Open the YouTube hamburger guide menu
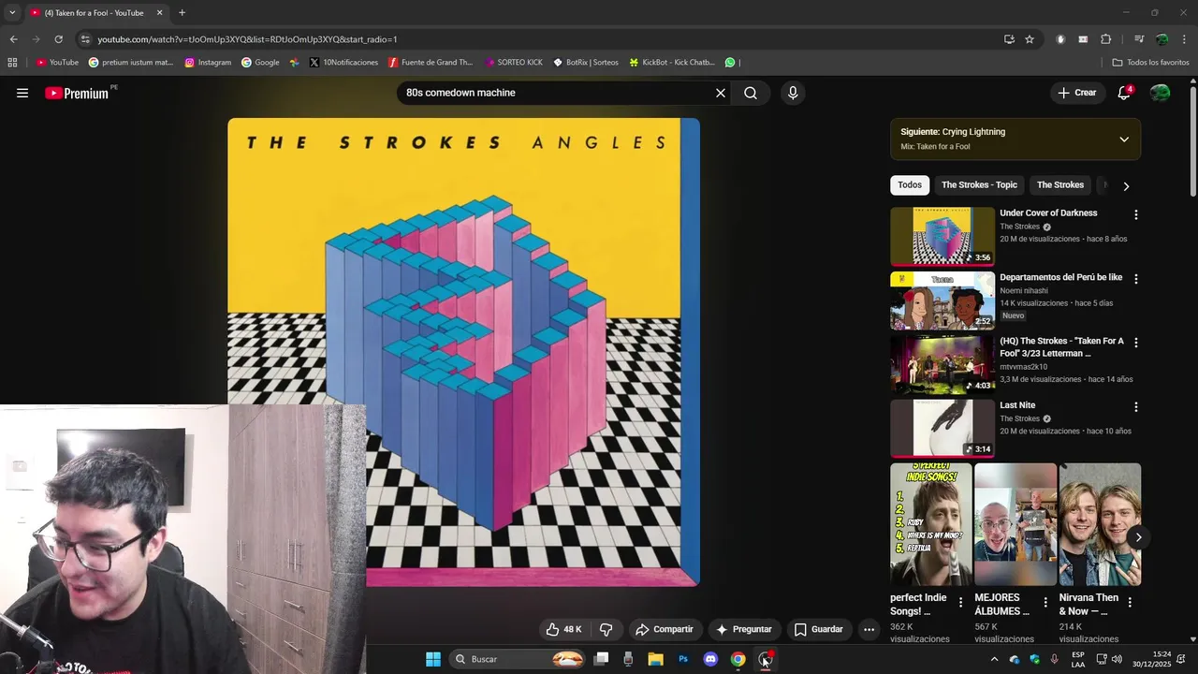Screen dimensions: 1198x674 (x=22, y=93)
